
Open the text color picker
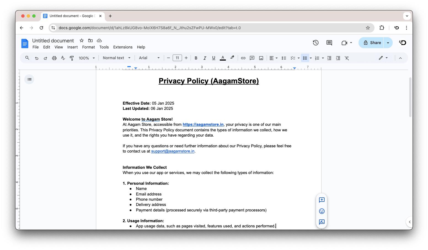coord(223,58)
